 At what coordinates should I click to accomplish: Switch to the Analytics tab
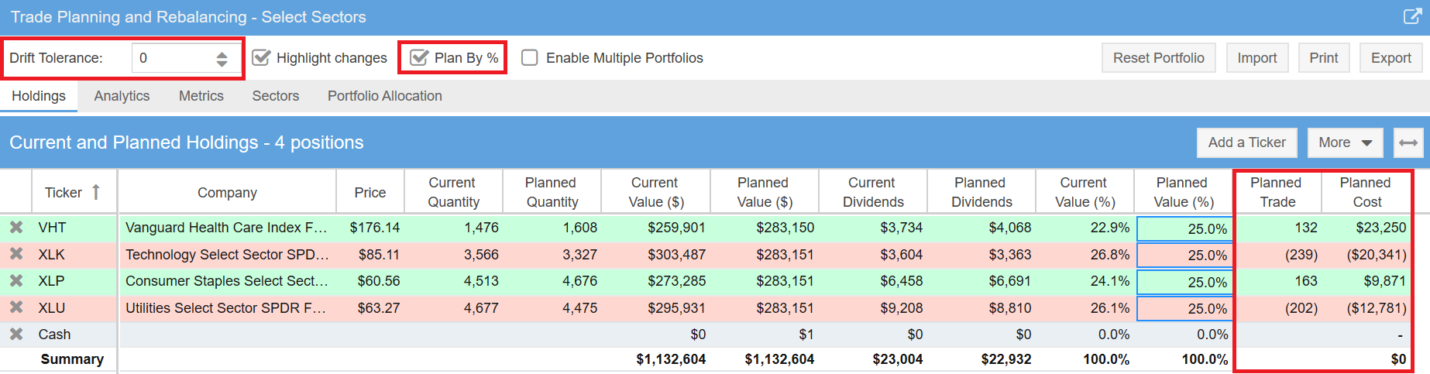122,96
